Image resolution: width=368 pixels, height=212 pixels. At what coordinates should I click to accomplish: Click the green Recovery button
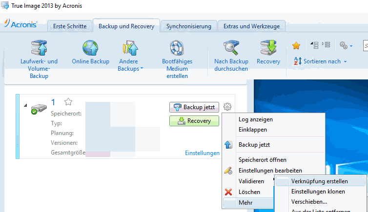pyautogui.click(x=194, y=121)
